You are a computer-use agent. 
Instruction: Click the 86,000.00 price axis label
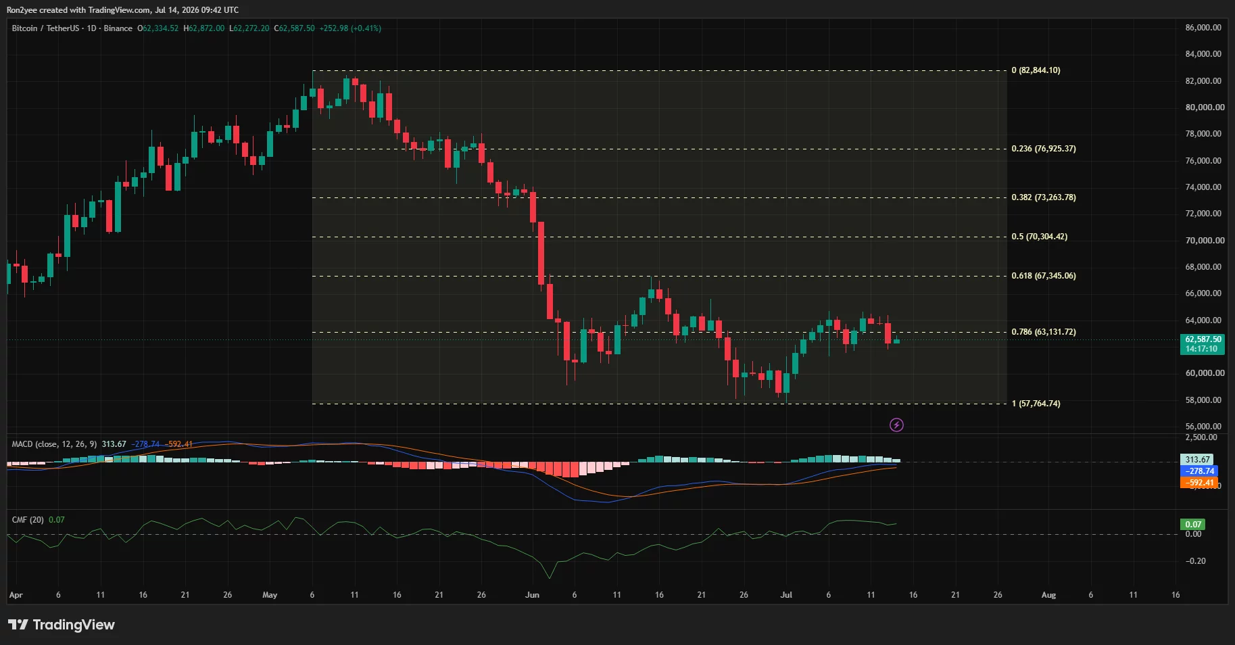[x=1203, y=28]
